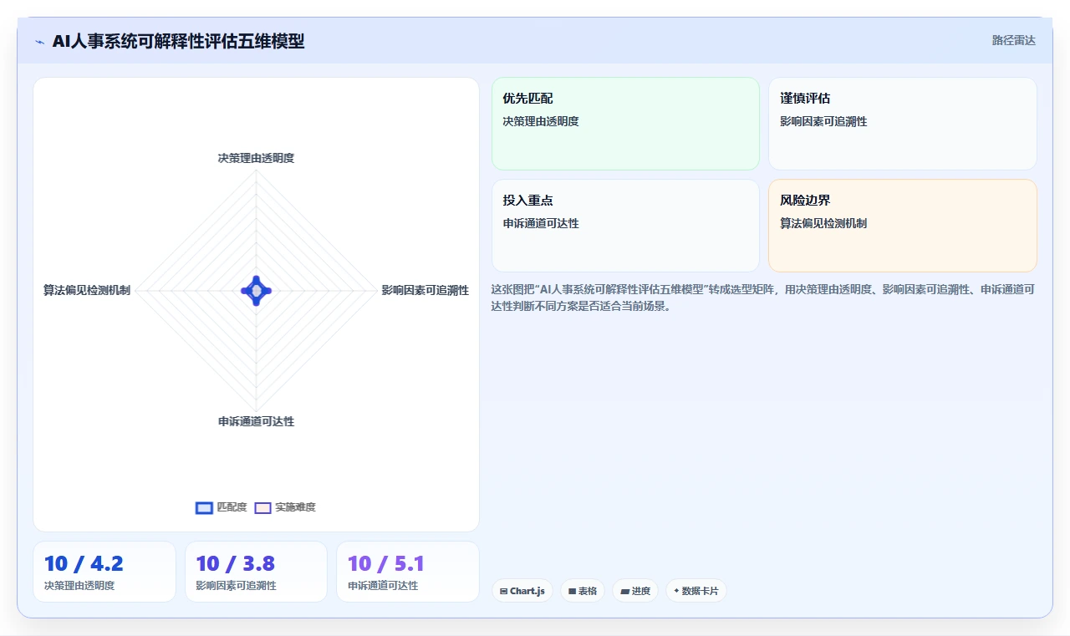Click the icon inside Chart.js tag
The width and height of the screenshot is (1070, 636).
click(503, 591)
